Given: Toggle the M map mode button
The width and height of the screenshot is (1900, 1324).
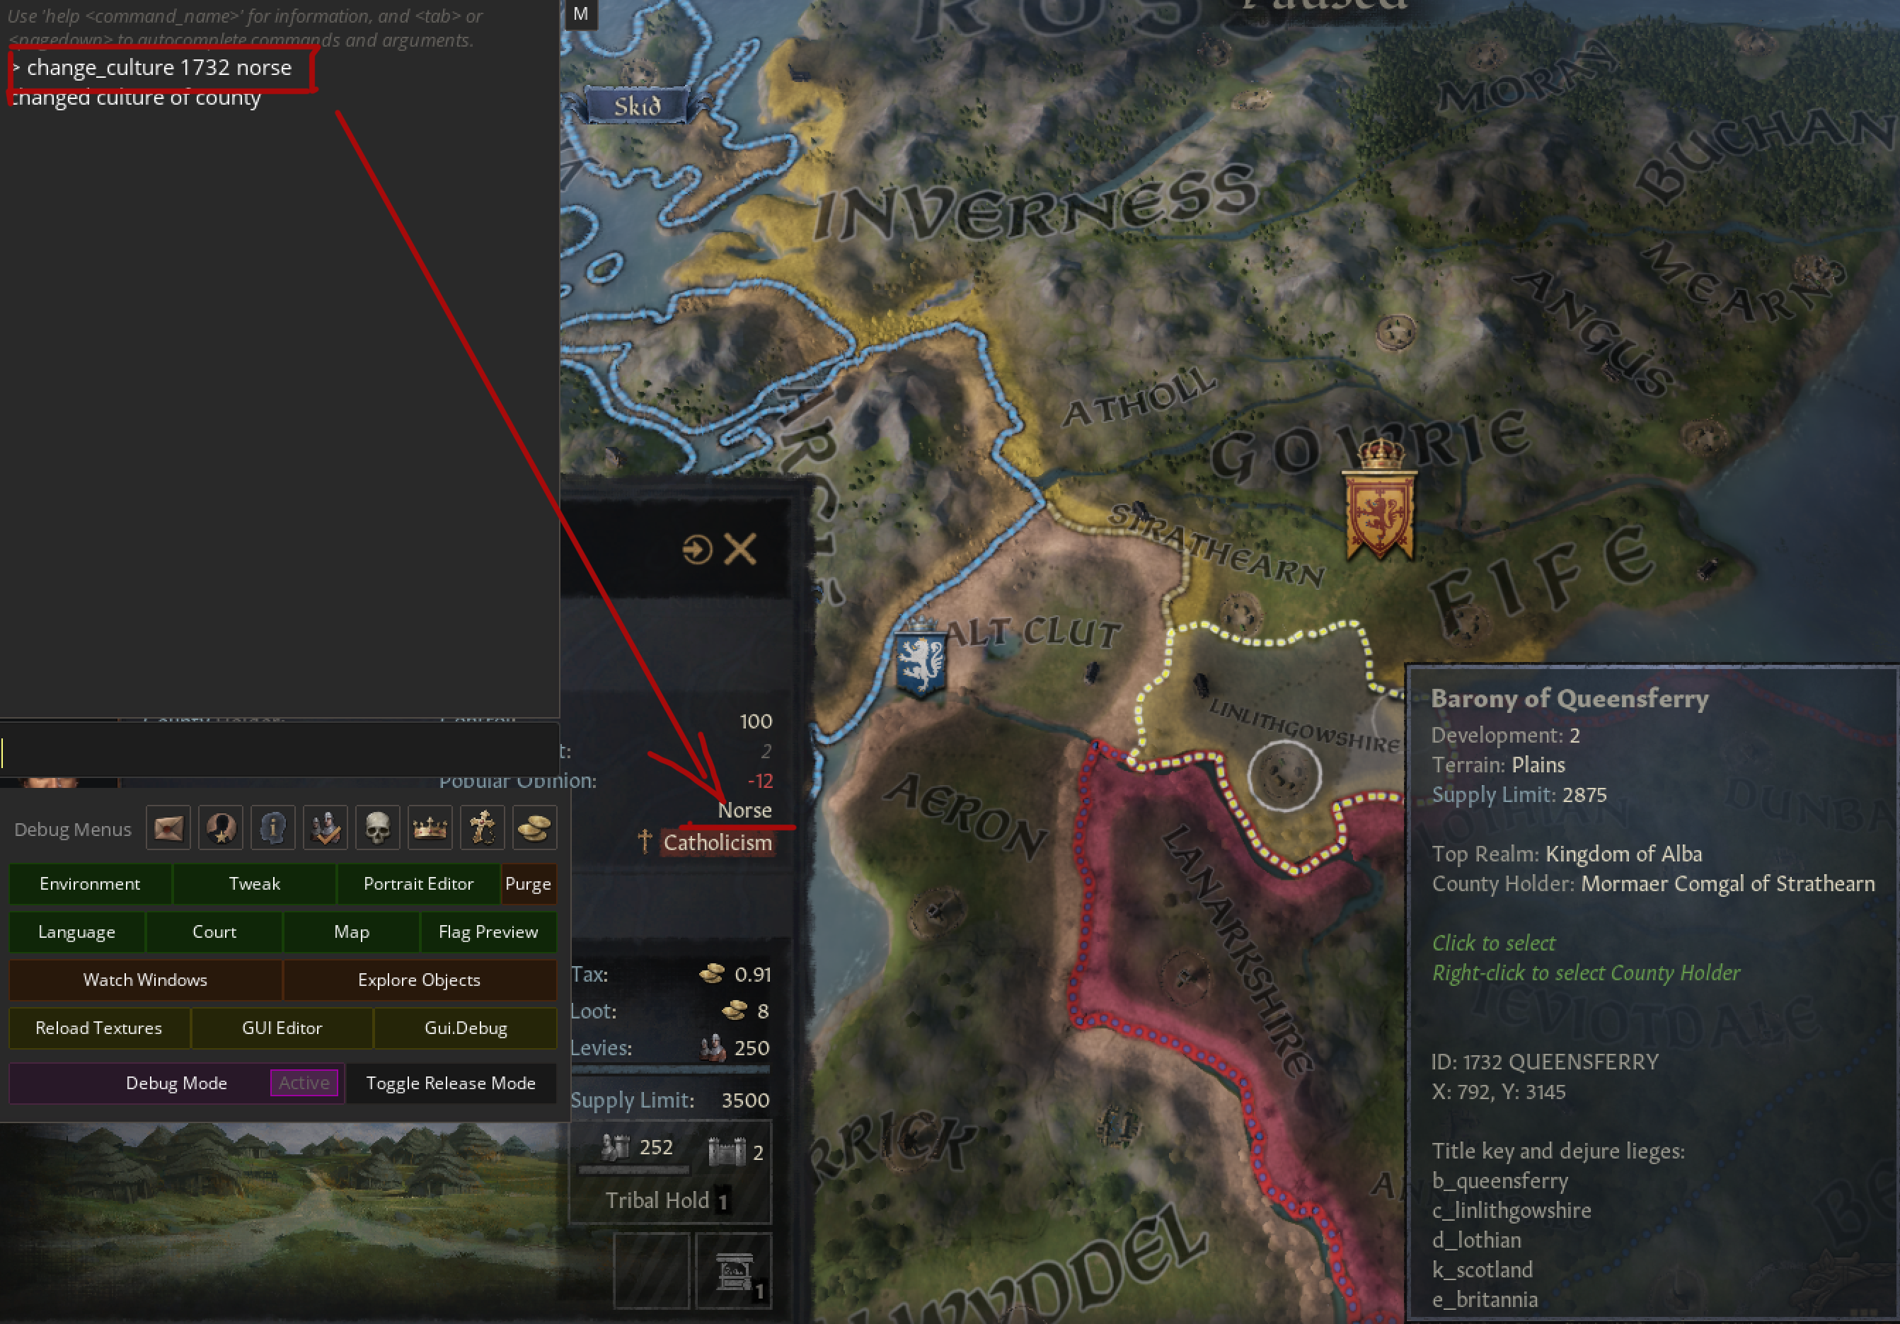Looking at the screenshot, I should 581,14.
